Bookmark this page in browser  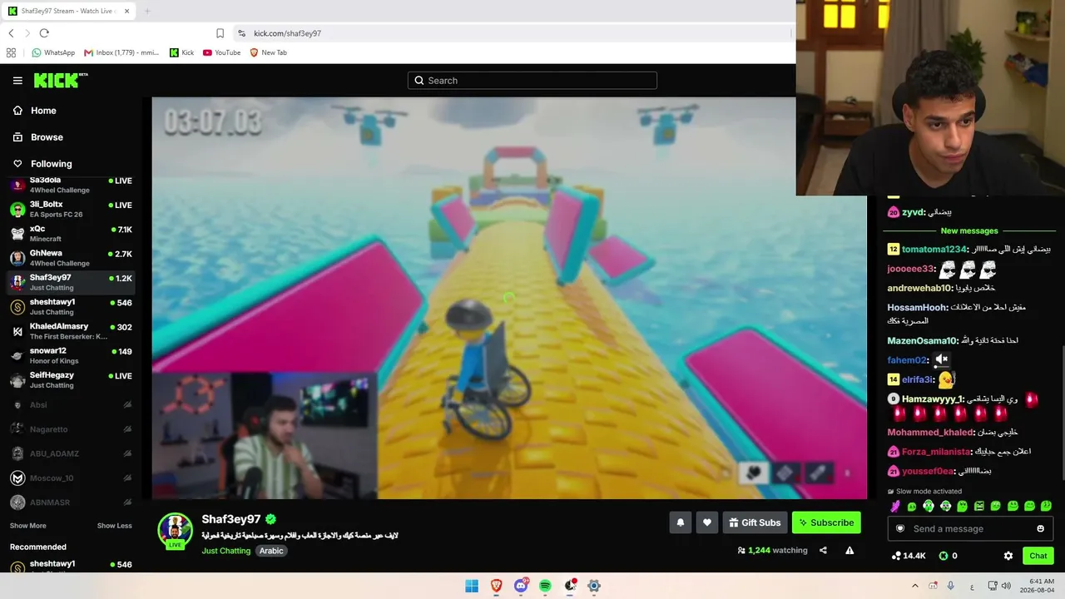[220, 33]
